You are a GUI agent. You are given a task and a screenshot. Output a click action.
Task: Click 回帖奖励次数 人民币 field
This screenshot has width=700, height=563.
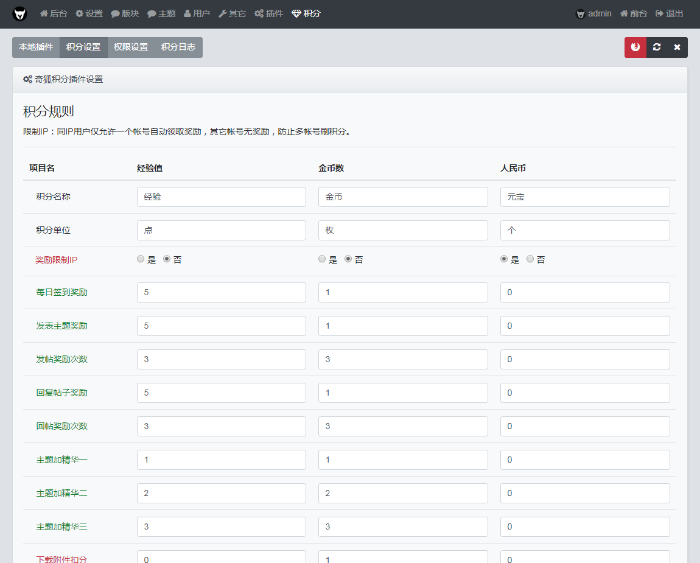click(x=585, y=427)
